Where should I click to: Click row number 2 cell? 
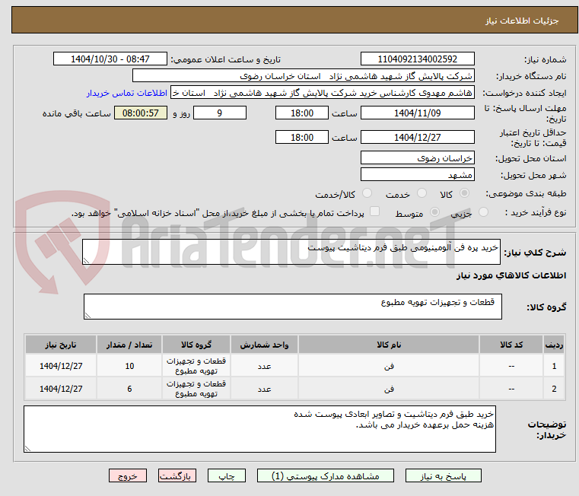pyautogui.click(x=554, y=389)
